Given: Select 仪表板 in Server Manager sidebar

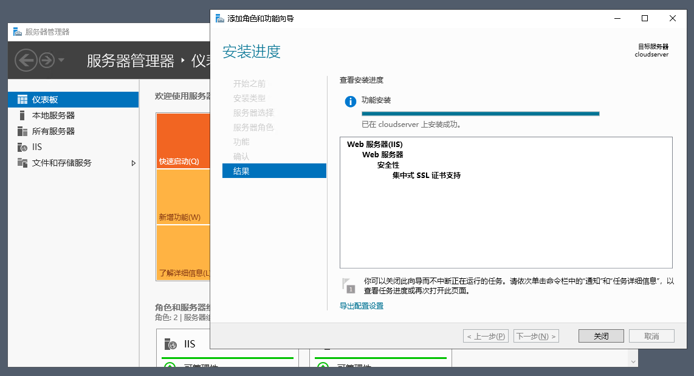Looking at the screenshot, I should click(74, 100).
